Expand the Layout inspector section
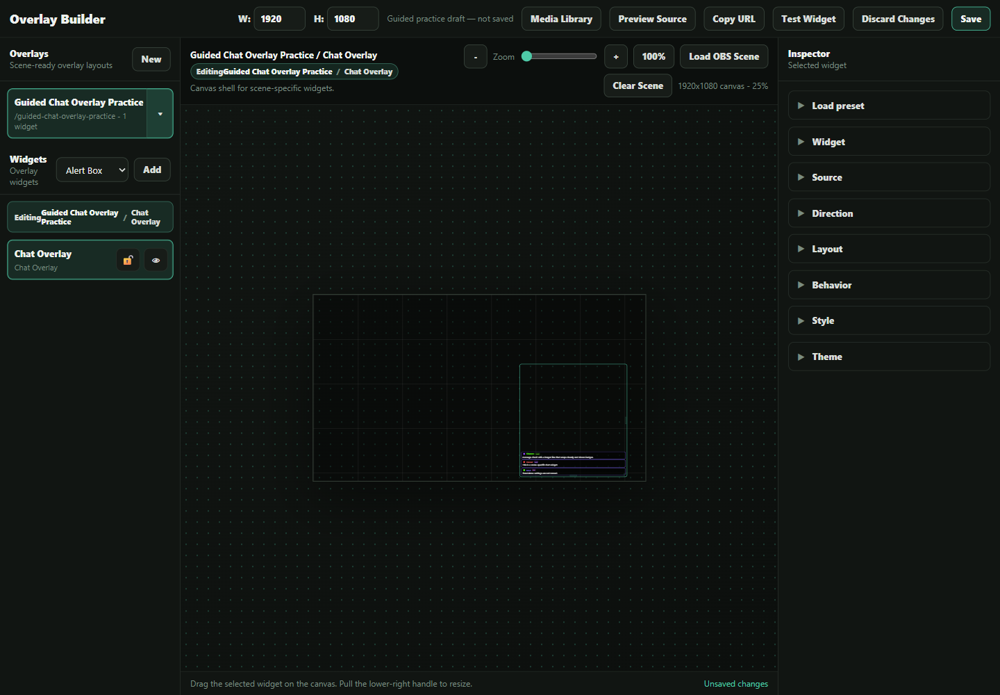The image size is (1000, 695). click(x=889, y=249)
